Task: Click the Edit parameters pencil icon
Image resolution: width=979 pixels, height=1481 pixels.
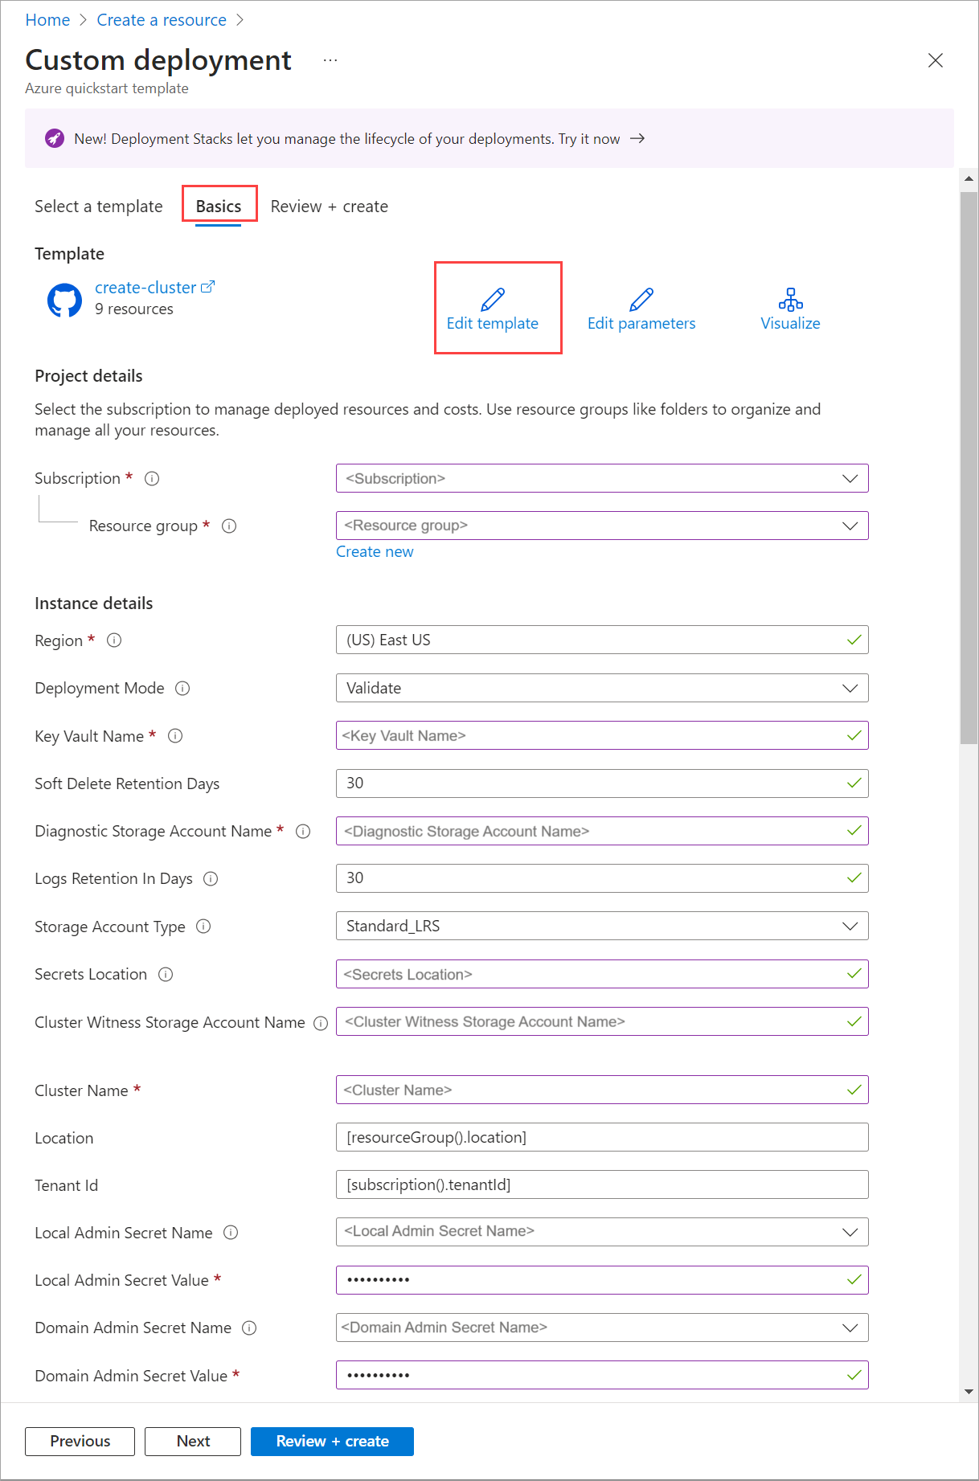Action: [x=641, y=300]
